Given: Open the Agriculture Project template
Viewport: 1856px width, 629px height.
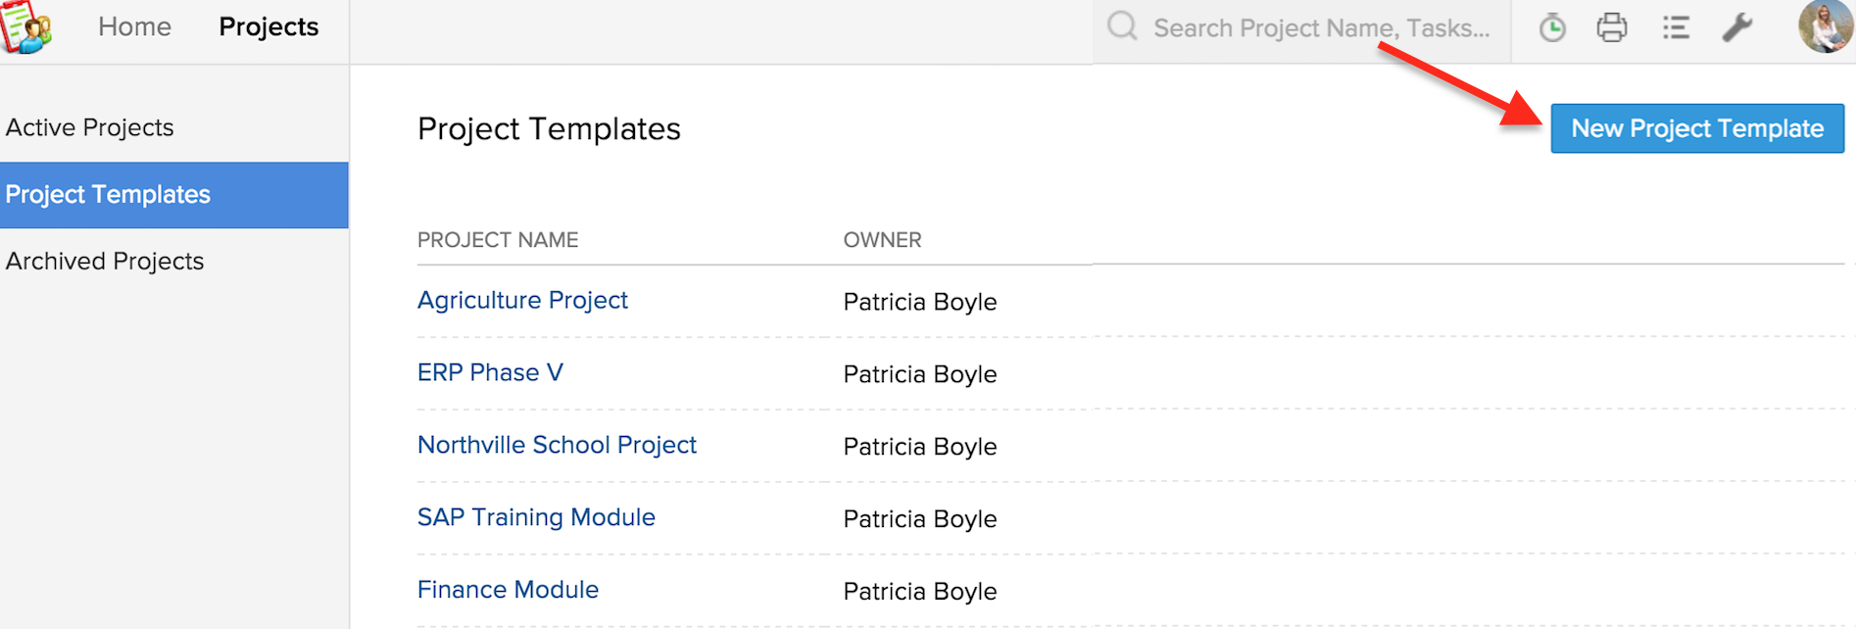Looking at the screenshot, I should [522, 300].
